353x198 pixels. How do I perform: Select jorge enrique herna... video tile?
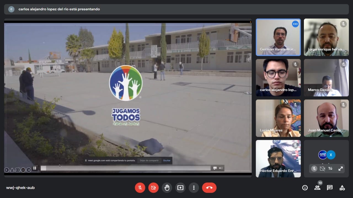(326, 37)
